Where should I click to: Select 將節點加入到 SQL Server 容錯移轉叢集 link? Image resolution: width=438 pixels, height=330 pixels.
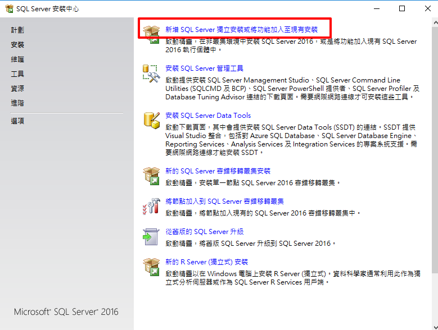tap(224, 201)
